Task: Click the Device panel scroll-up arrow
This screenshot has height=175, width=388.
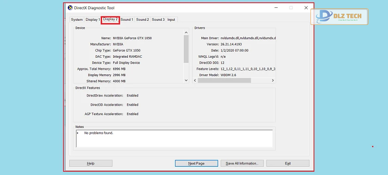Action: 186,32
